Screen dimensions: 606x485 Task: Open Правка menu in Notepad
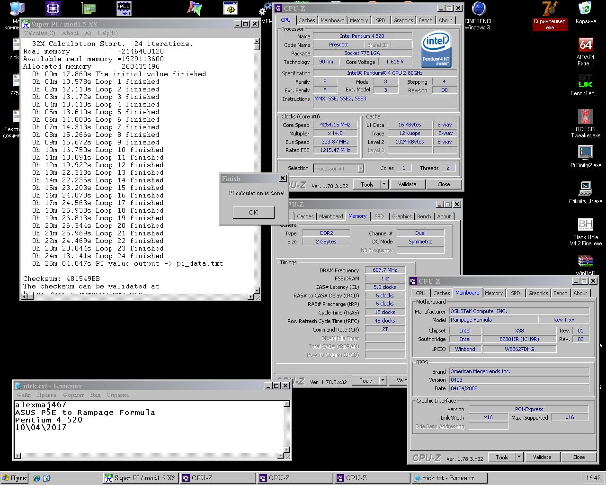point(46,395)
